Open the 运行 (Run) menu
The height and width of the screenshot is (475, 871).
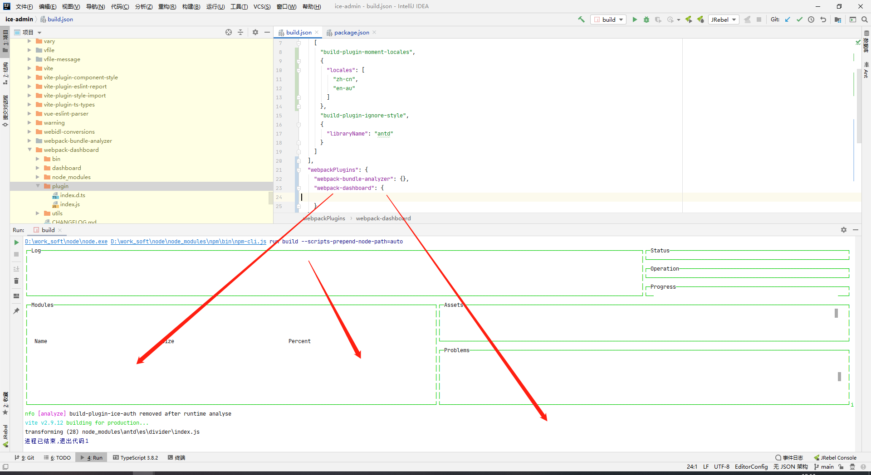(x=215, y=6)
